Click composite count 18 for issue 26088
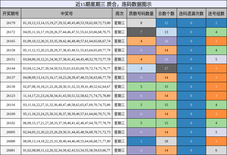227x155 pixels. [166, 141]
